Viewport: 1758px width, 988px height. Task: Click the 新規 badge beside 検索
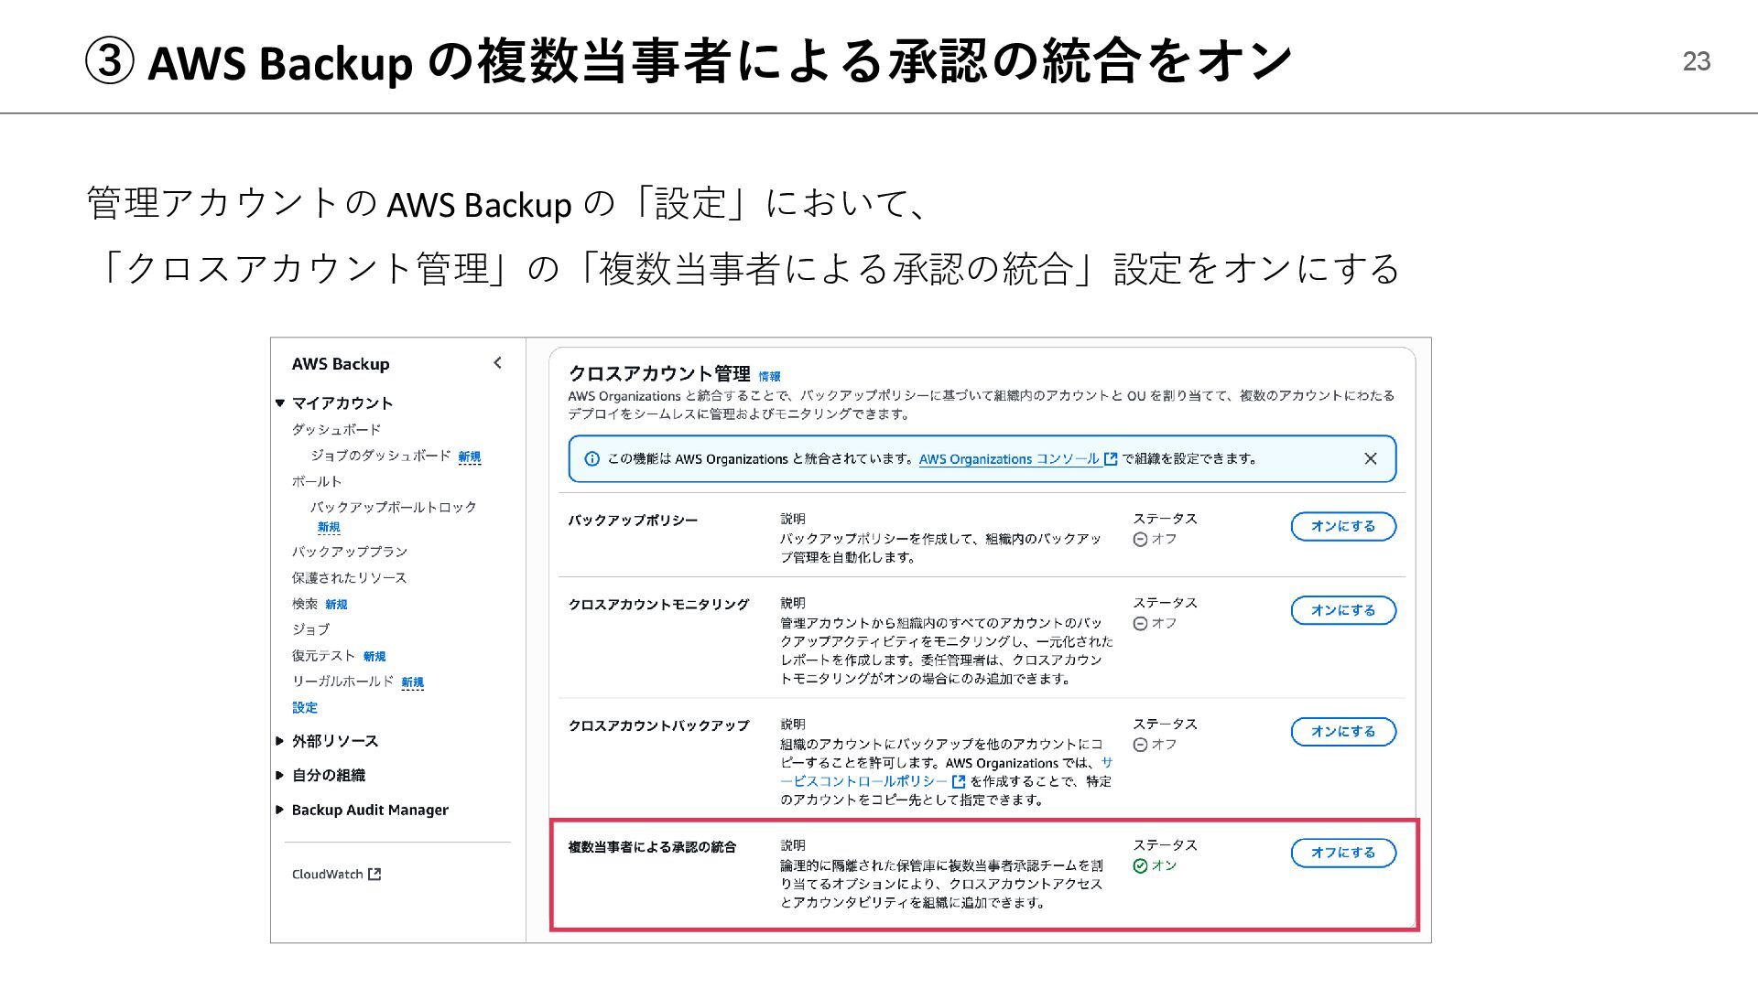(x=336, y=605)
